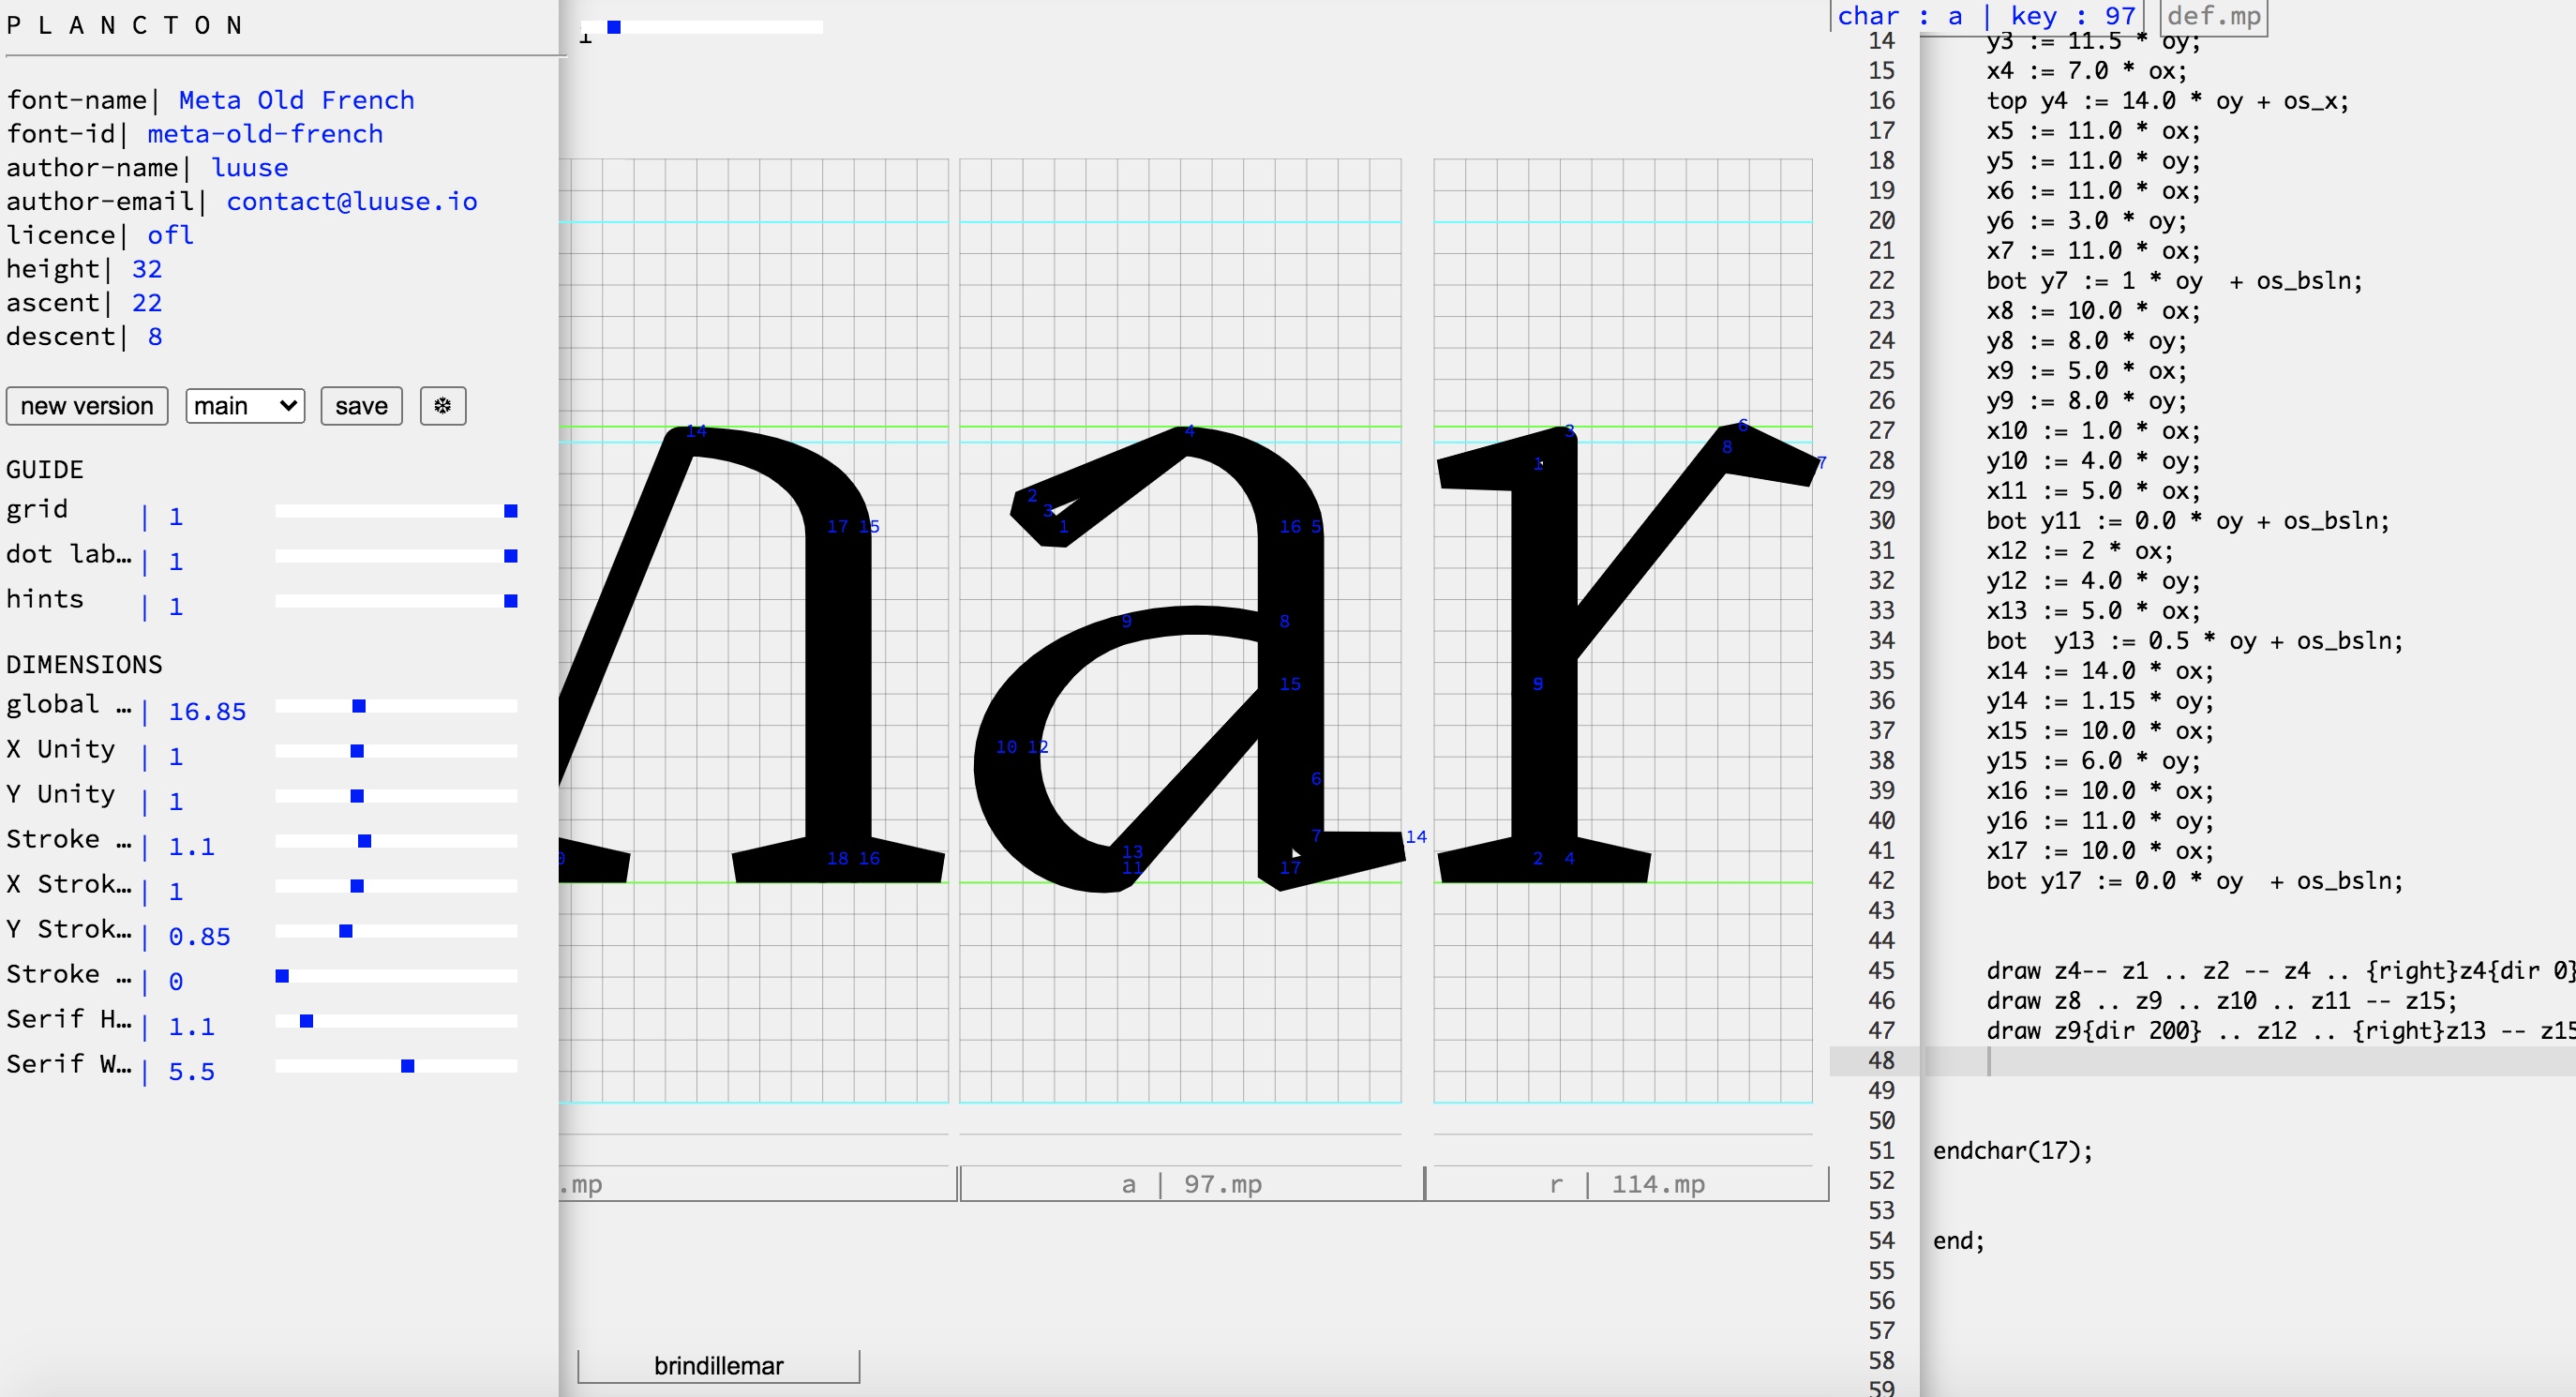
Task: Edit the font-name field Meta Old French
Action: [296, 100]
